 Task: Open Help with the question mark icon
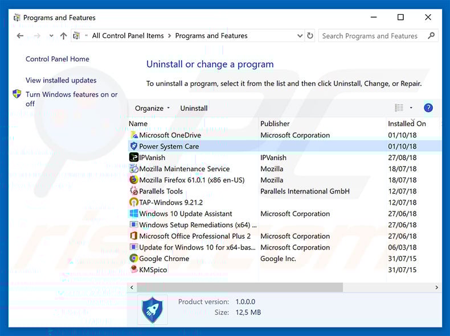point(428,107)
